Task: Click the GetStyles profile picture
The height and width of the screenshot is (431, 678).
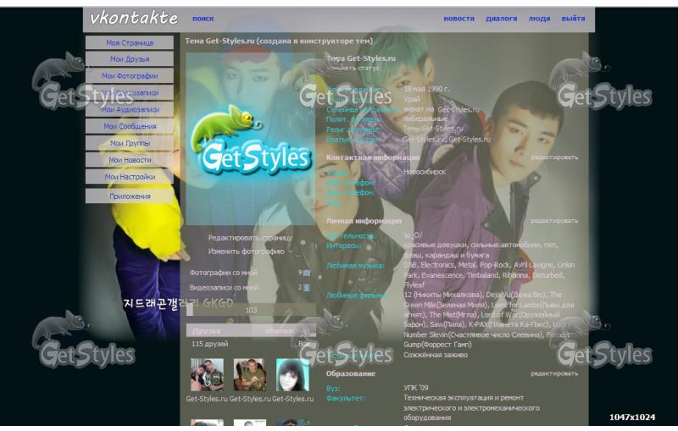Action: [251, 139]
